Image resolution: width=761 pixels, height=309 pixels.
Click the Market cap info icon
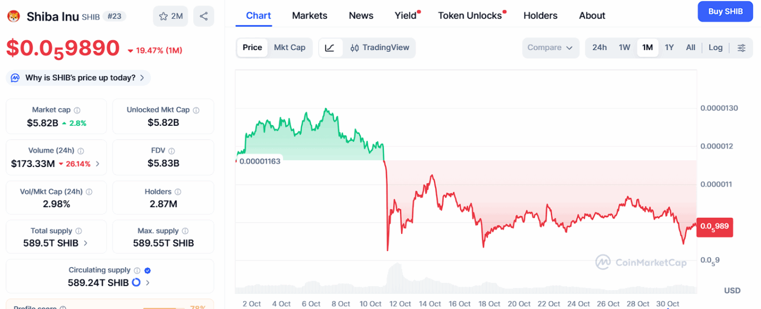[77, 110]
